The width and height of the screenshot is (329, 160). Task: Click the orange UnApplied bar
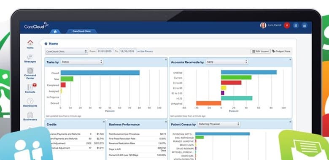tap(209, 103)
